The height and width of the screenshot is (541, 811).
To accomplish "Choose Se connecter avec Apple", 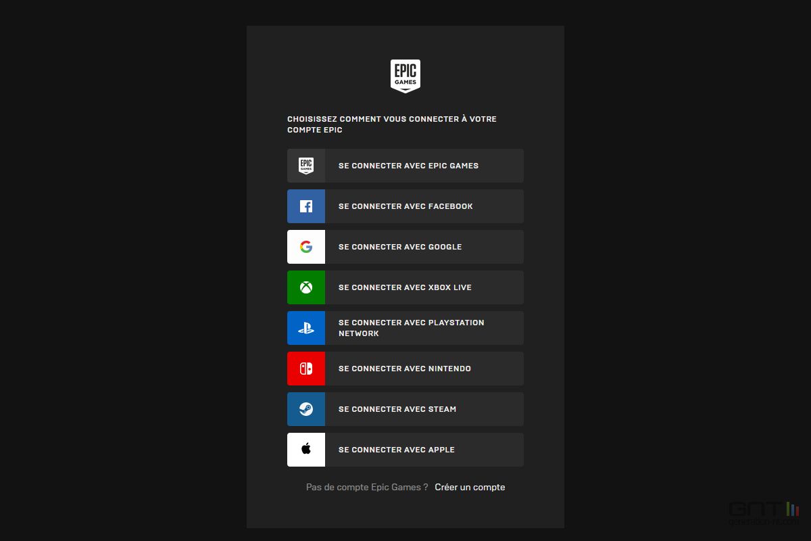I will click(405, 450).
